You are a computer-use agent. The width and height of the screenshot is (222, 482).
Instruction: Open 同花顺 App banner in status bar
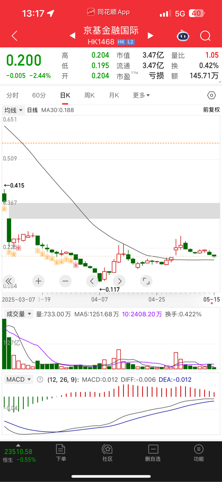108,12
